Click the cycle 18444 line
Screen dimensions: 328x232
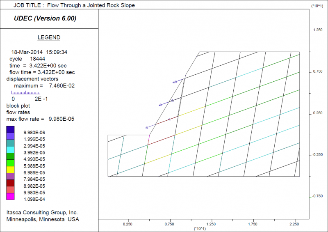pos(27,59)
